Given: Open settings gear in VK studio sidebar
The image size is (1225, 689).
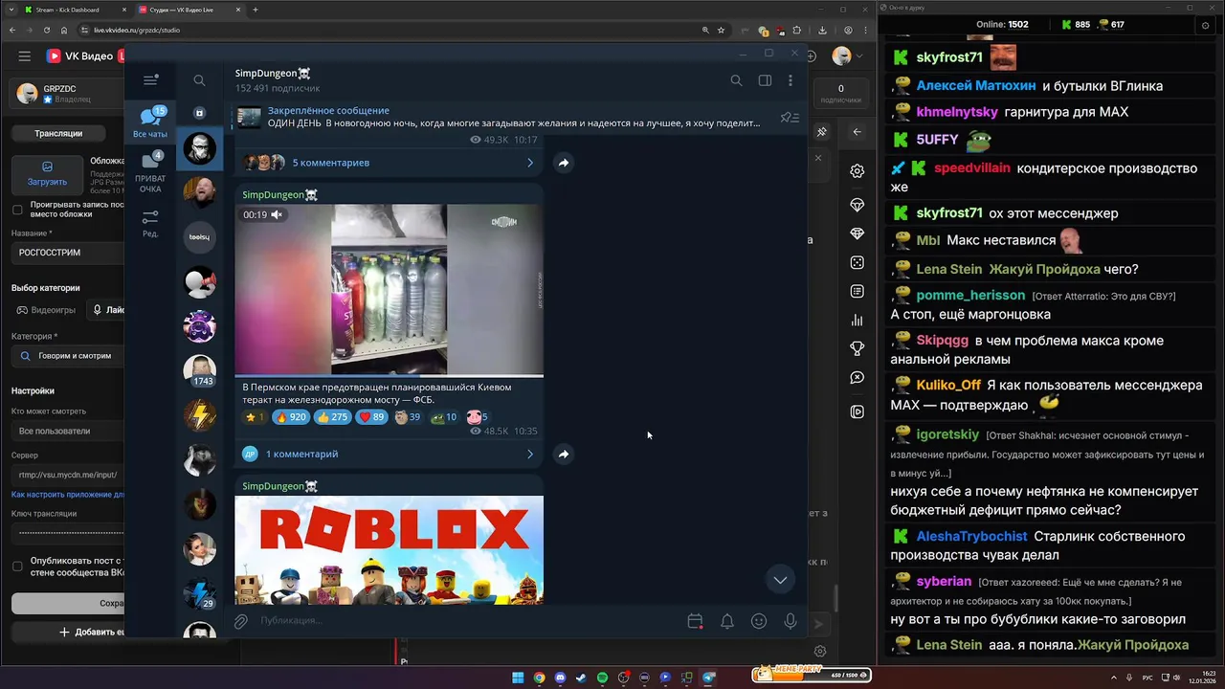Looking at the screenshot, I should point(857,171).
